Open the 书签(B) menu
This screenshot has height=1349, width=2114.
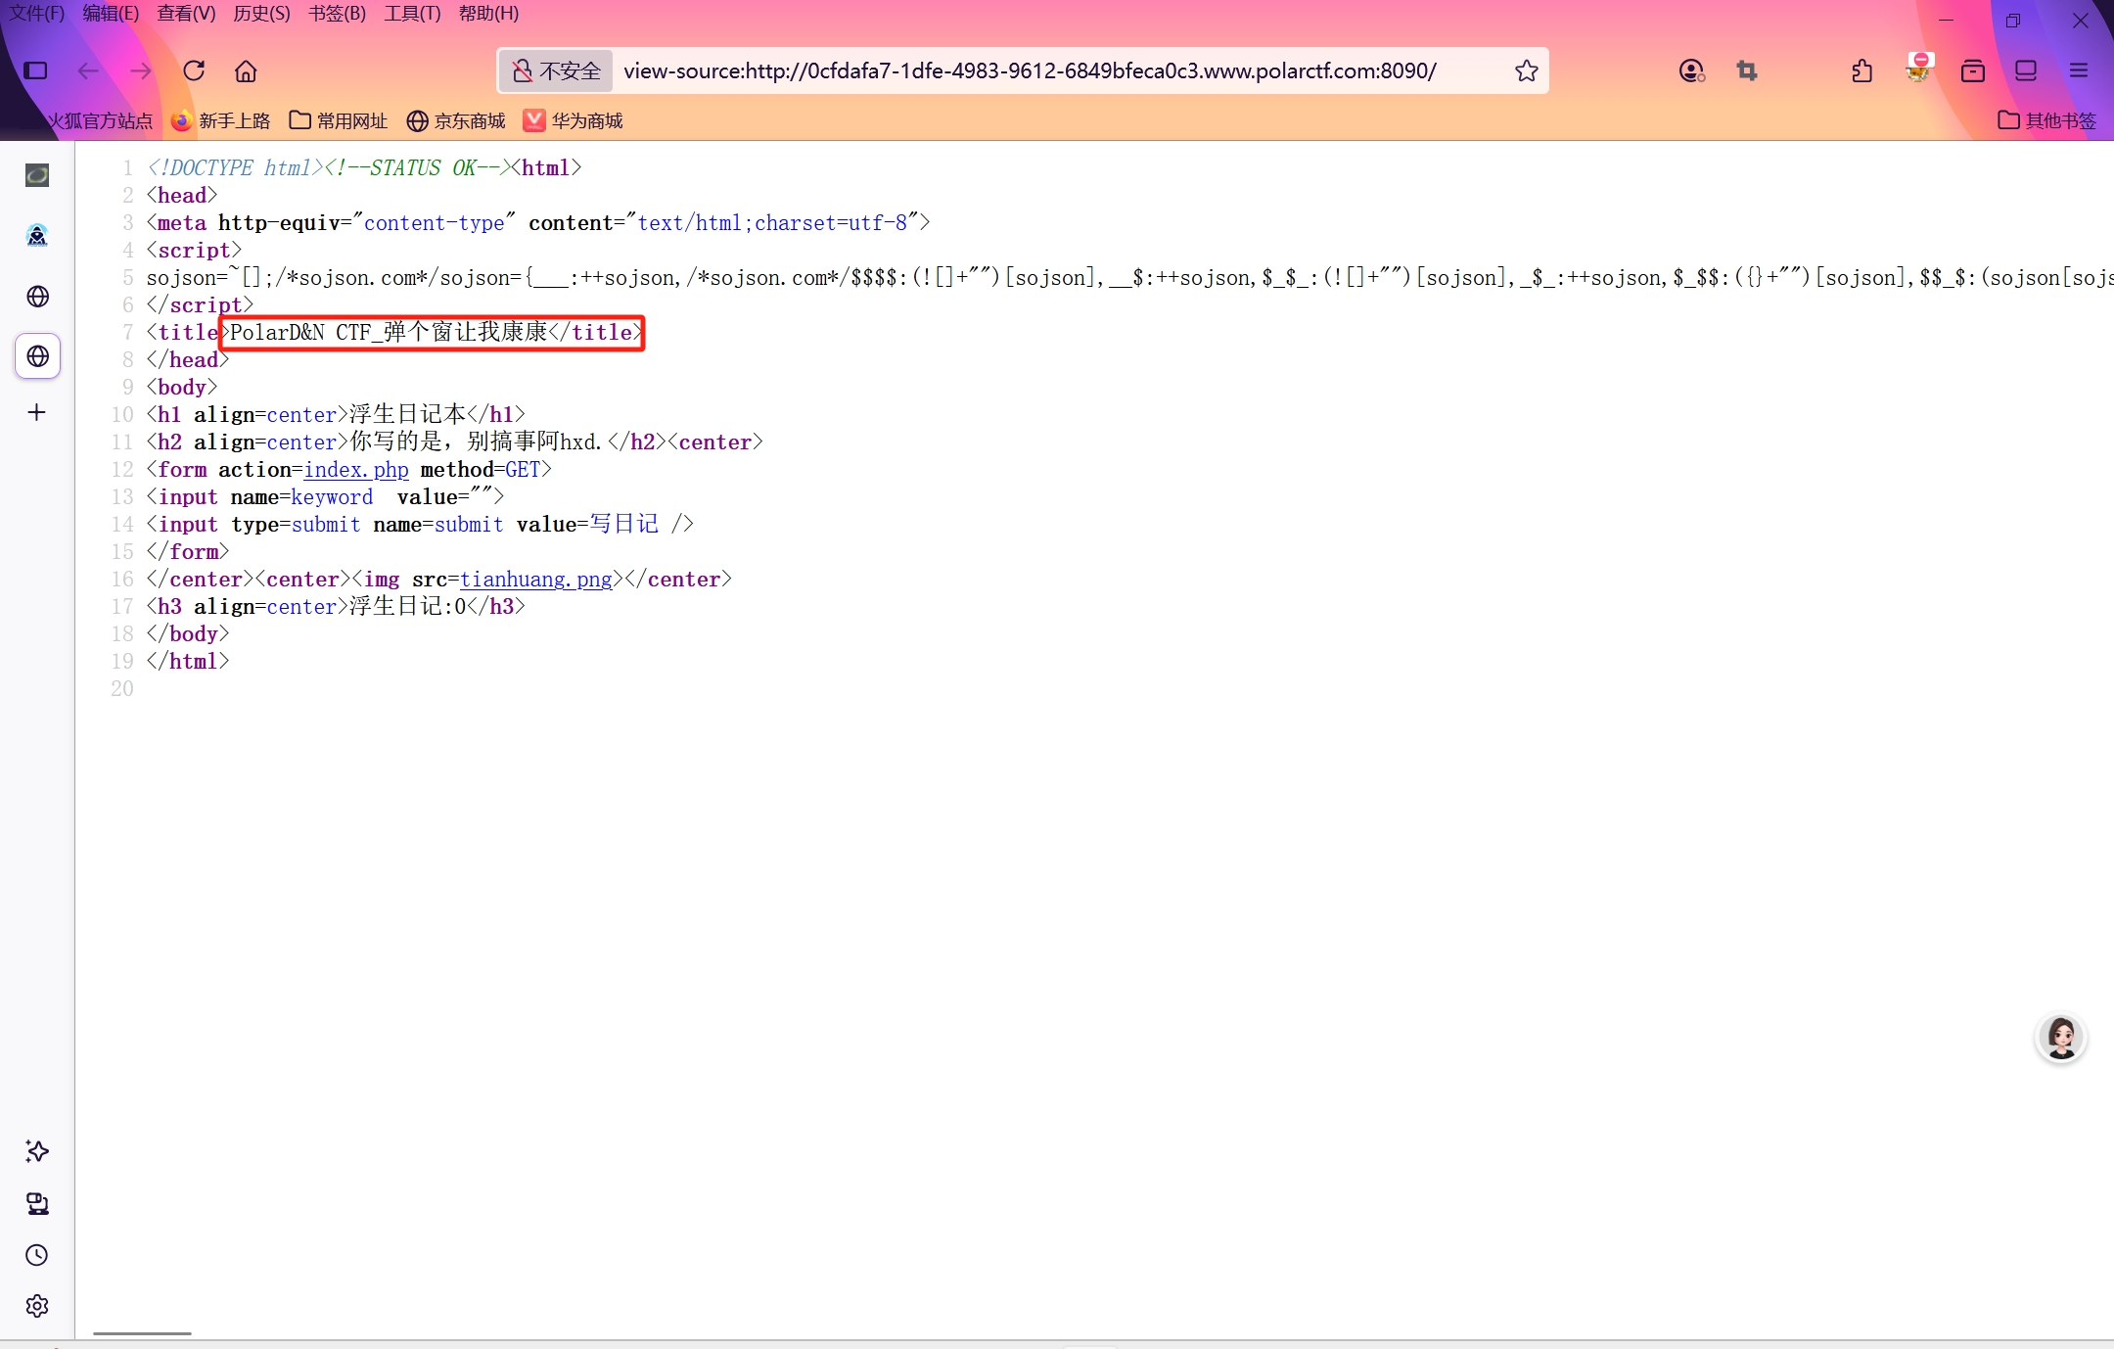337,14
